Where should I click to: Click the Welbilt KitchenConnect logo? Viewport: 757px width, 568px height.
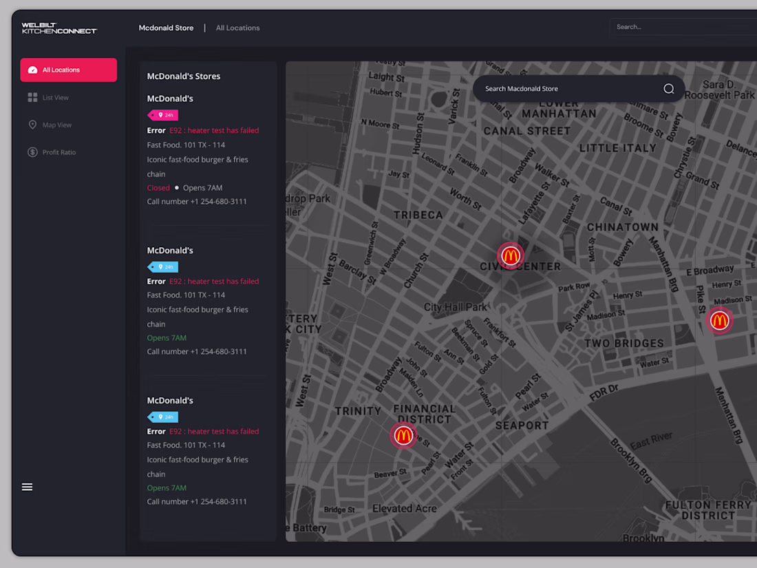point(59,28)
